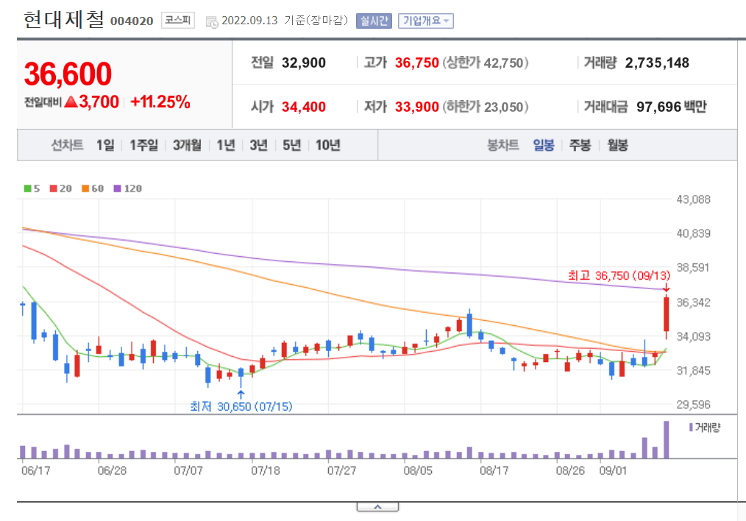Click the calendar icon beside 2022.09.13

point(212,22)
